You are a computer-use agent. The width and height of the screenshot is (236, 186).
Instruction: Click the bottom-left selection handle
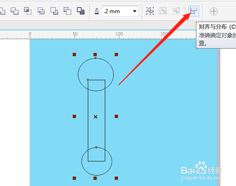[75, 178]
